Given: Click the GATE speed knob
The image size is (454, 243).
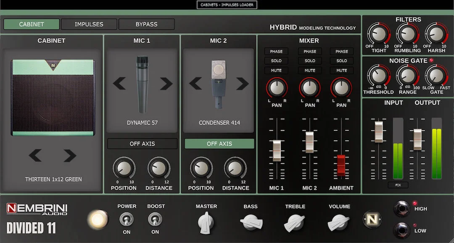Looking at the screenshot, I should point(437,76).
